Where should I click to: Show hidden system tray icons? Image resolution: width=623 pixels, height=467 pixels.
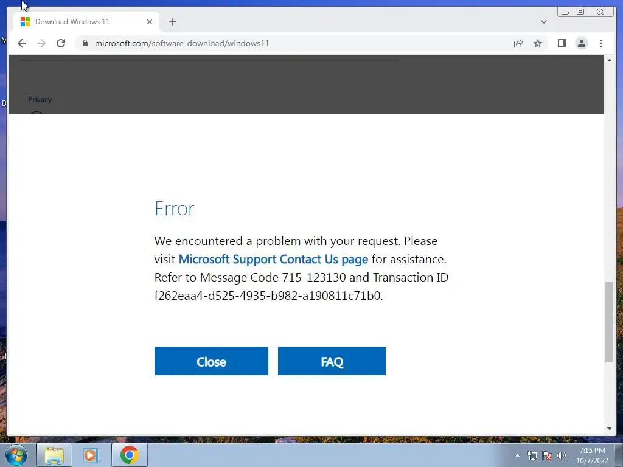tap(517, 455)
